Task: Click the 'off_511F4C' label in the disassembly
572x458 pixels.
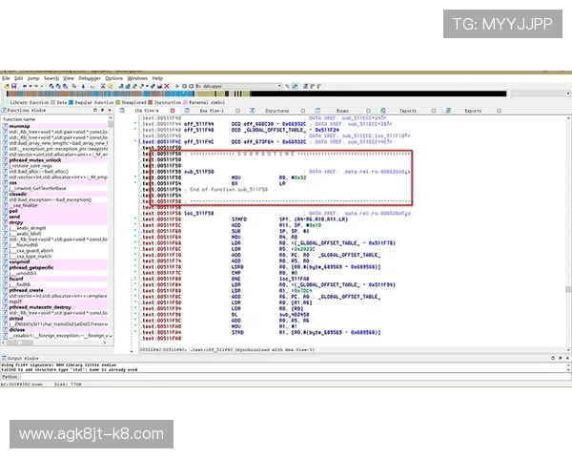Action: tap(199, 142)
